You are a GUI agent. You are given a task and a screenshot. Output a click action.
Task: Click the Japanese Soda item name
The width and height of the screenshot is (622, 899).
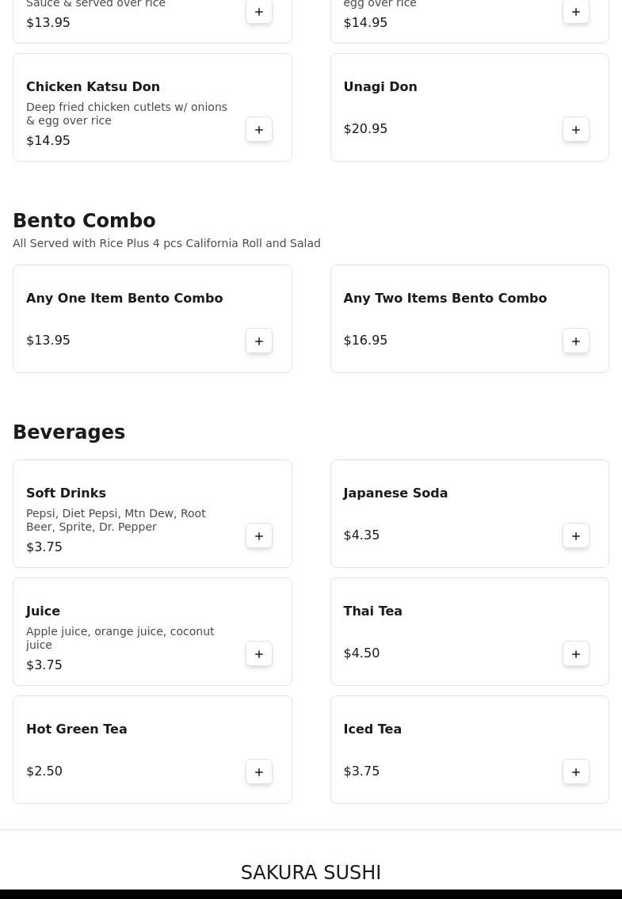coord(395,493)
